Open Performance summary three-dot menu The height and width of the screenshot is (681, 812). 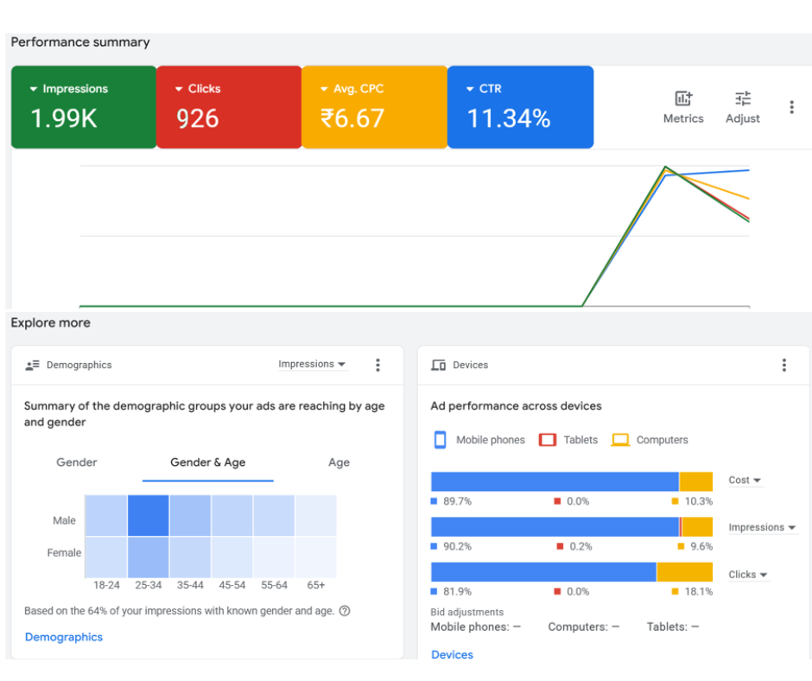click(x=791, y=107)
